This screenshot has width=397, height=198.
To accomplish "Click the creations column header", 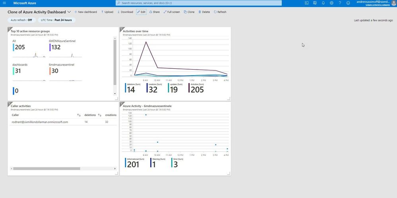I will coord(111,115).
